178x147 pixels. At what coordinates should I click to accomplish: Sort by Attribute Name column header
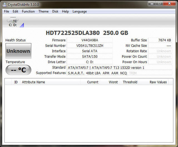coord(50,82)
